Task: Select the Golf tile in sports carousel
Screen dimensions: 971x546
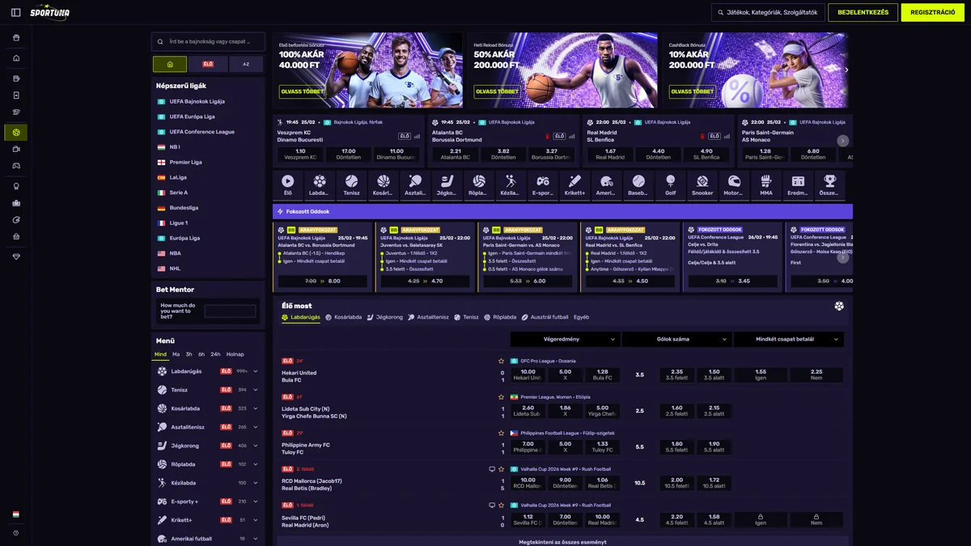Action: (670, 185)
